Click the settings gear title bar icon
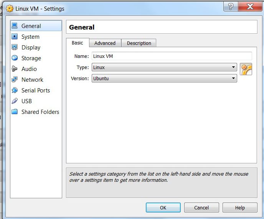Viewport: 264px width, 219px height. tap(10, 8)
